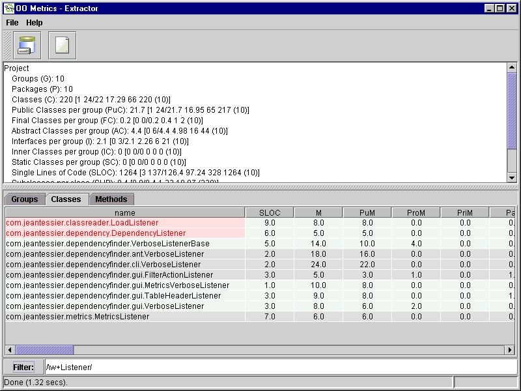The image size is (521, 391).
Task: Click the table horizontal scroll left arrow
Action: pos(10,350)
